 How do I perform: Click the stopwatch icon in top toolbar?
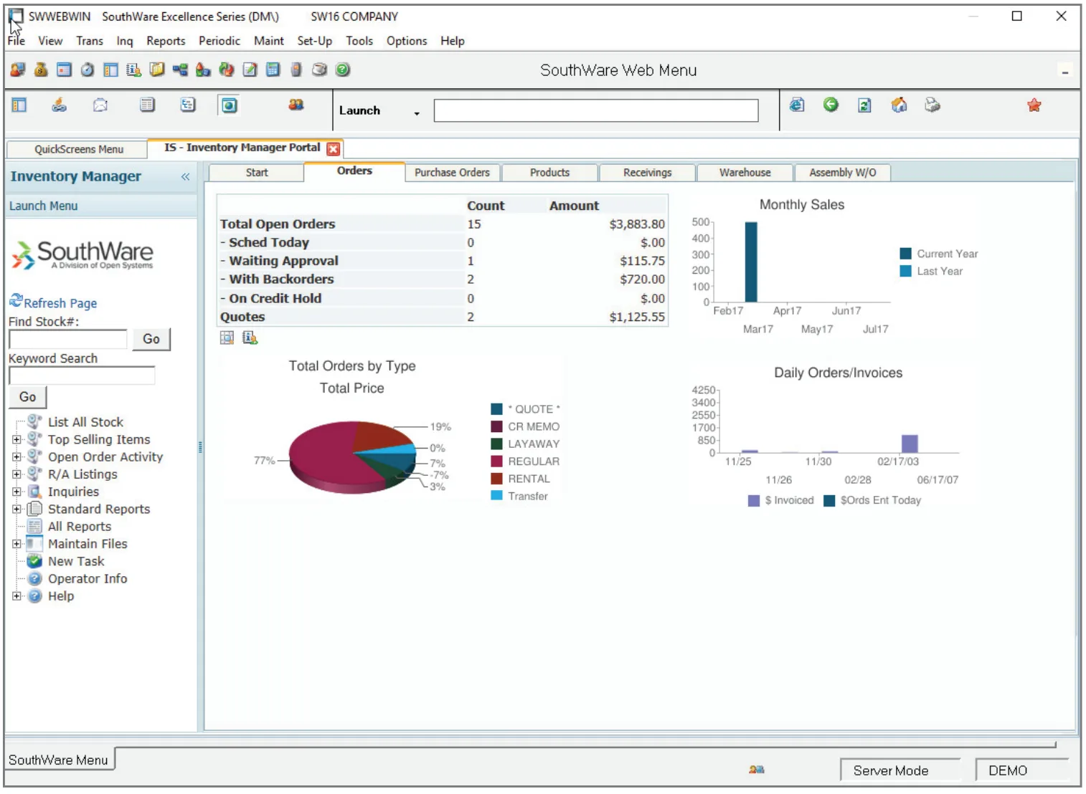point(88,70)
